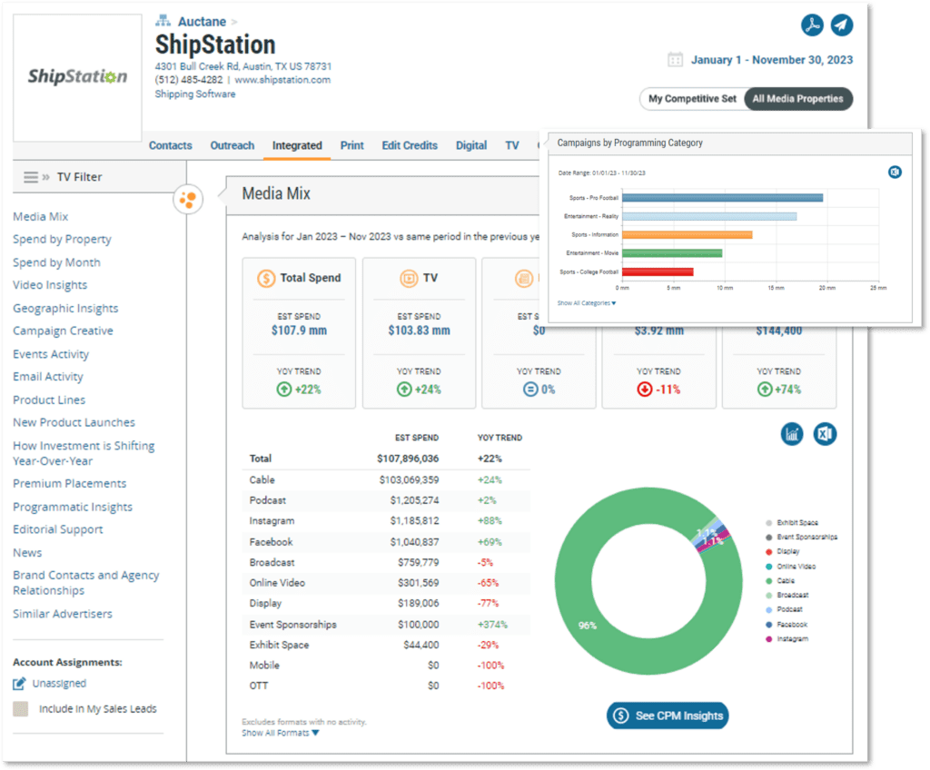Viewport: 930px width, 770px height.
Task: Go to Spend by Month
Action: [x=56, y=262]
